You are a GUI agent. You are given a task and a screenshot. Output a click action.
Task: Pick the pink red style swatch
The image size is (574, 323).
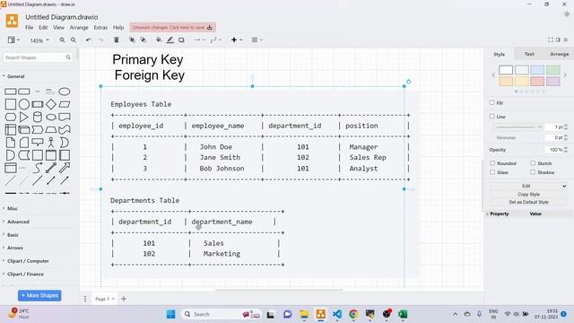tap(537, 81)
